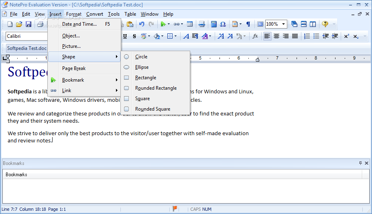Click the borders grid icon
Viewport: 372px width, 214px height.
pyautogui.click(x=170, y=36)
